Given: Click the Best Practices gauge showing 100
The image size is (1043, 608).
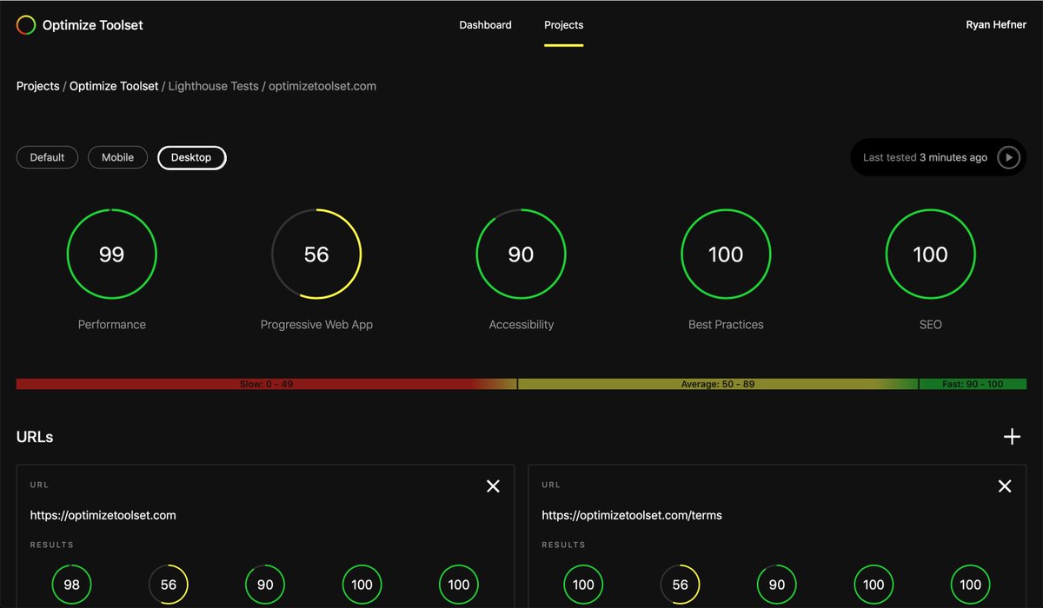Looking at the screenshot, I should (726, 254).
